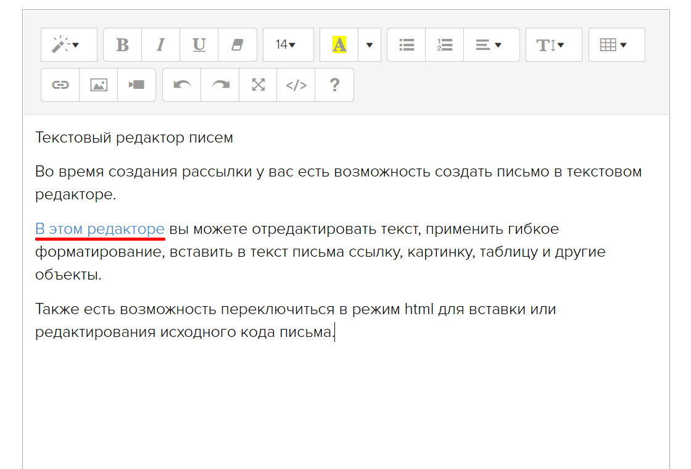Click the link 'В этом редакторе'
The image size is (691, 469).
click(x=100, y=229)
